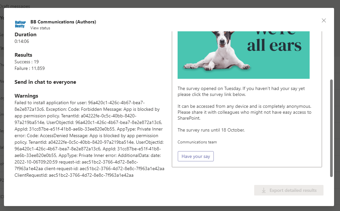Select the Communications team signature line
Image resolution: width=340 pixels, height=211 pixels.
pos(197,142)
